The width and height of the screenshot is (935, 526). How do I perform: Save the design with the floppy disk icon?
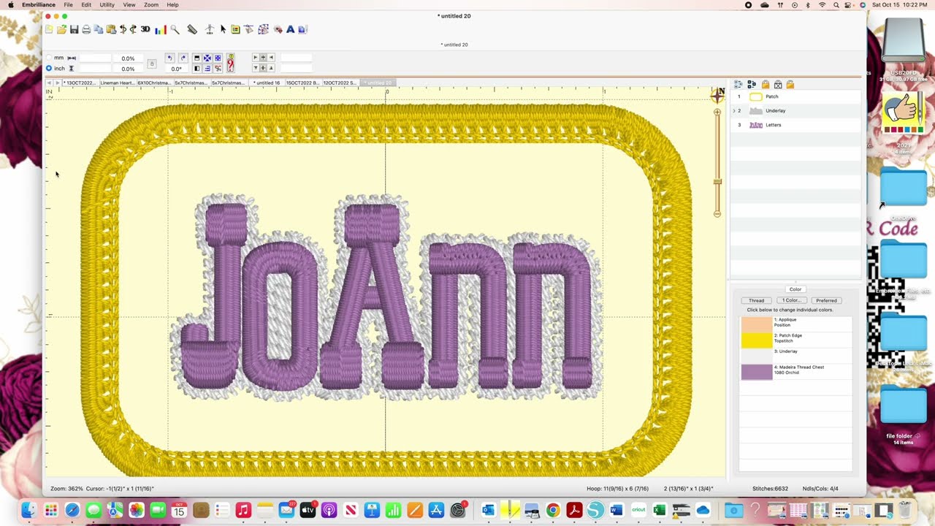(74, 29)
